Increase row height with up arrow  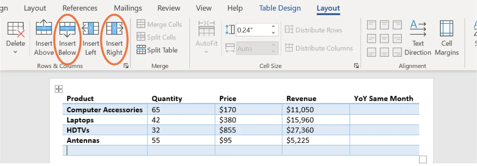pos(273,27)
